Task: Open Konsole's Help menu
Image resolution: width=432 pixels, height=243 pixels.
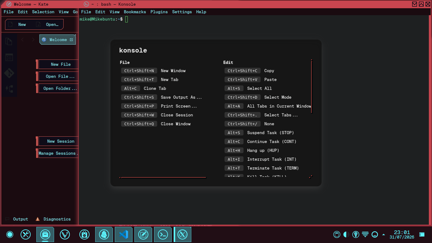Action: point(201,12)
